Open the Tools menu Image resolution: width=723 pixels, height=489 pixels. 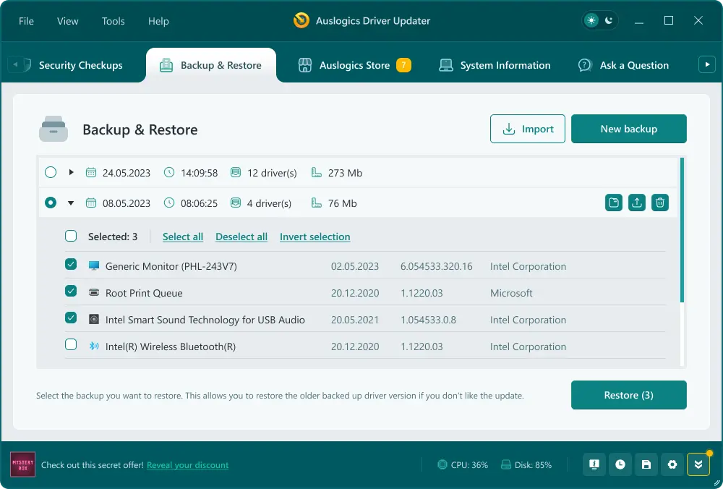(x=113, y=21)
